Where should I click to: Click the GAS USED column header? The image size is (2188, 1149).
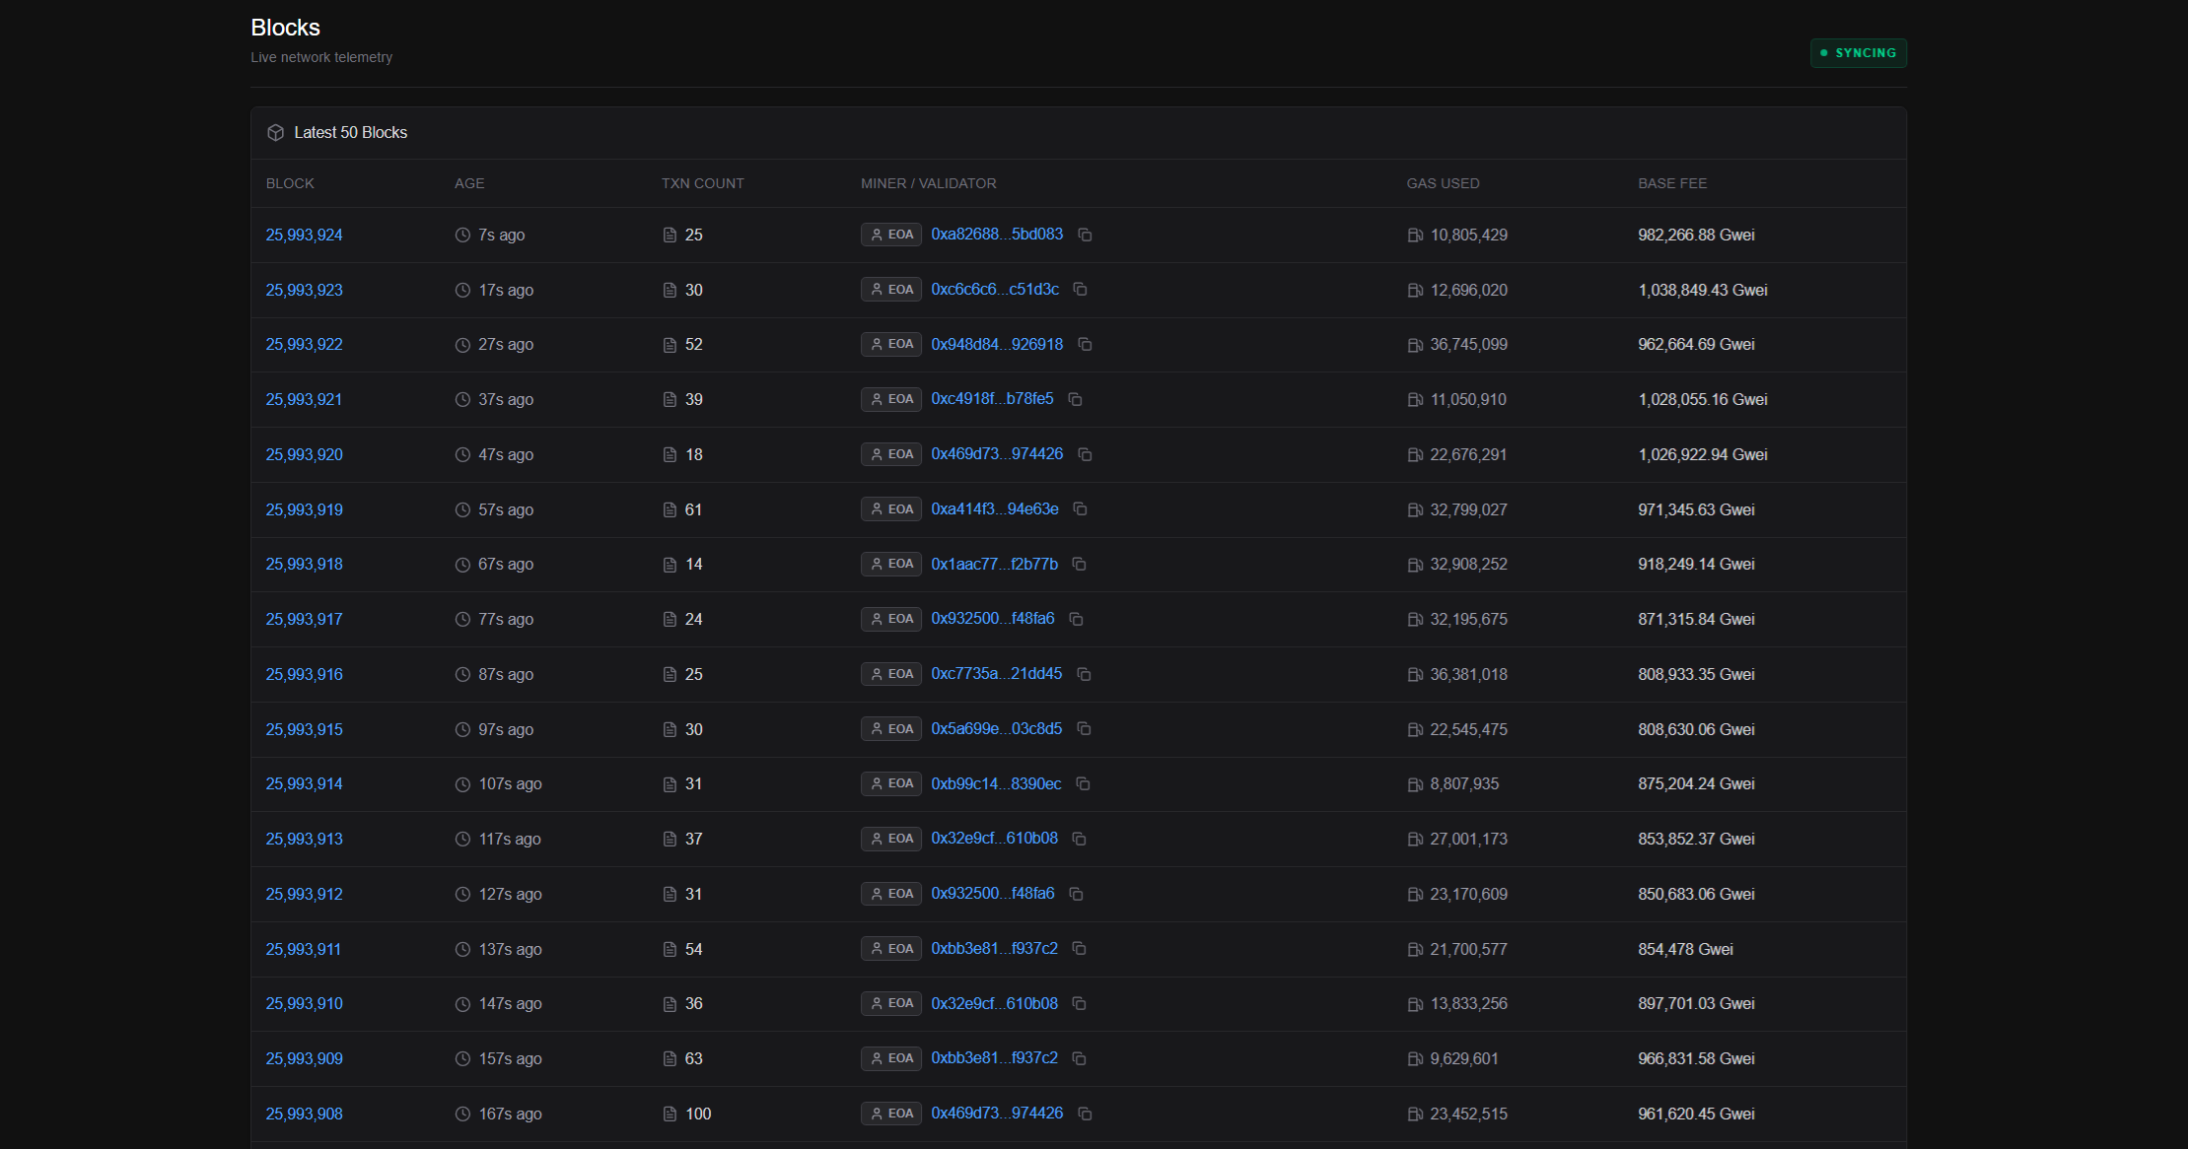[x=1443, y=184]
